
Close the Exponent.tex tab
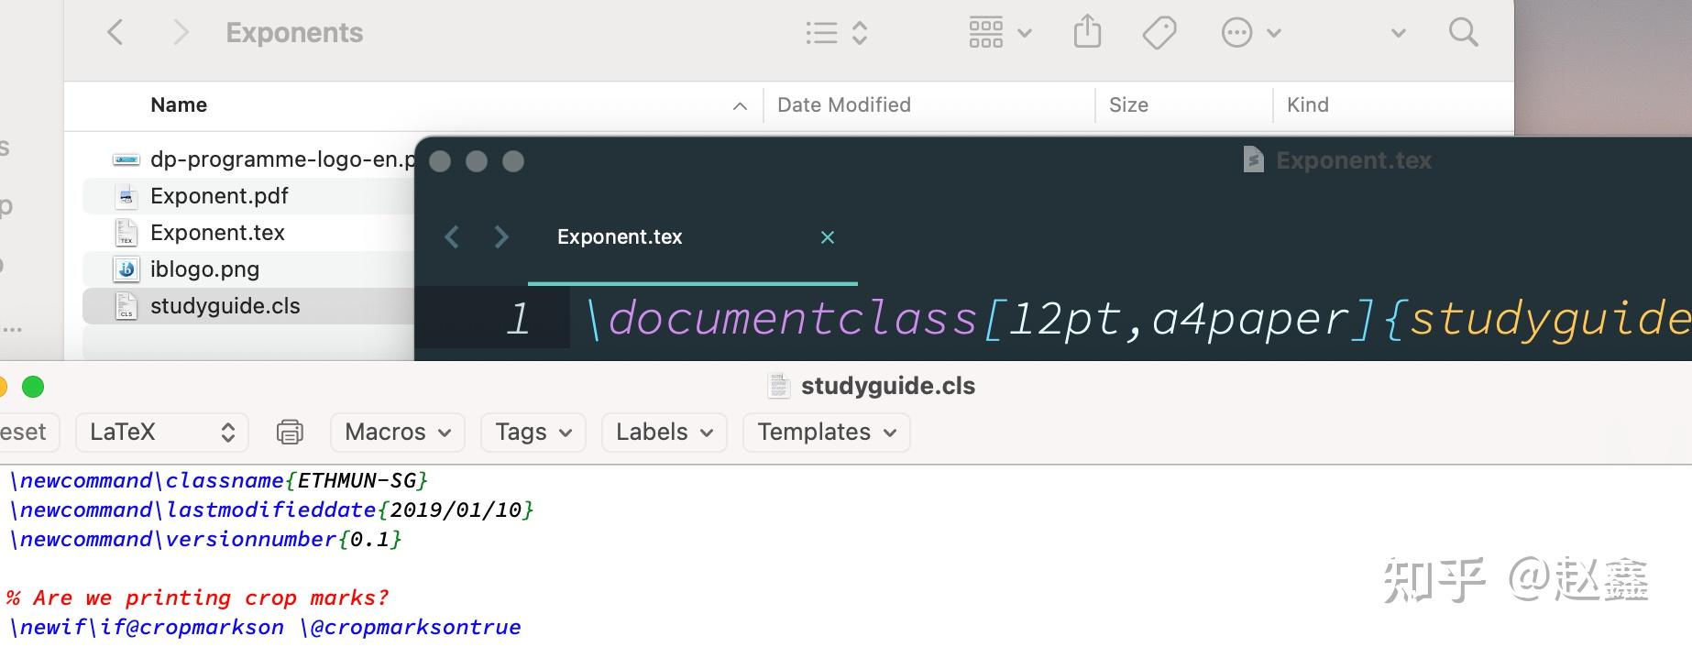point(828,237)
